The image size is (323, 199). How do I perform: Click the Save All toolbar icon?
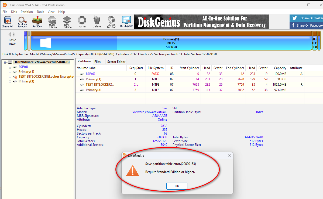tap(8, 22)
